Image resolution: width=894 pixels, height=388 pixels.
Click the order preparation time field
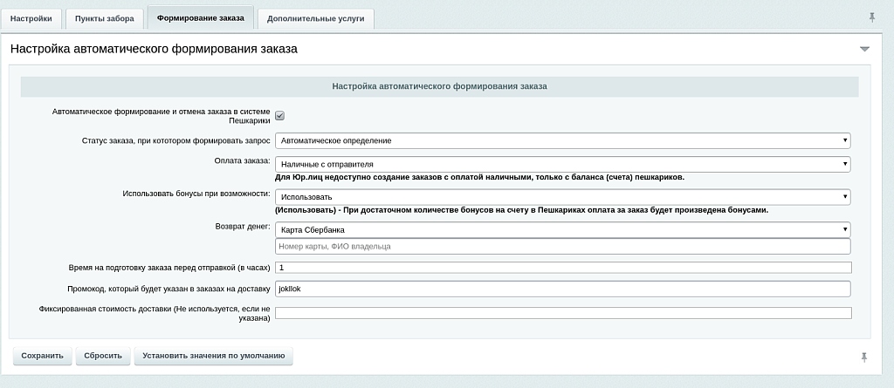[562, 268]
